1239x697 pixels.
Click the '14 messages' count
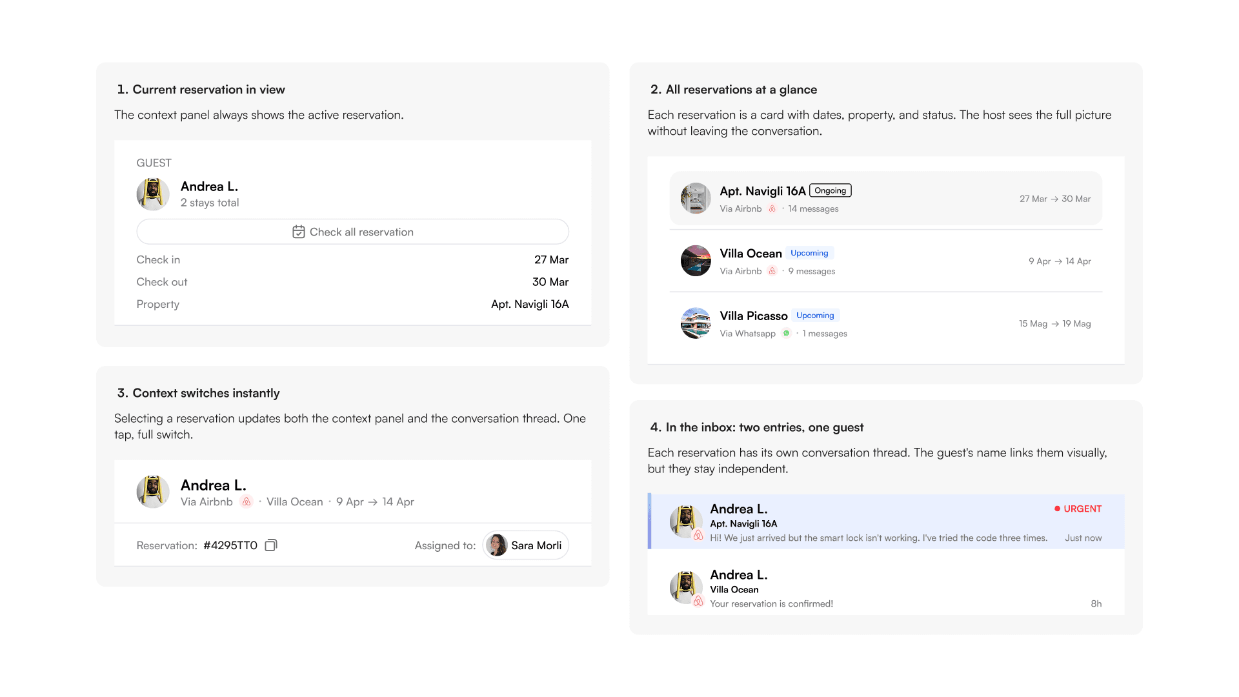point(813,208)
